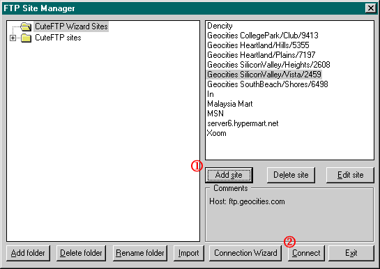The image size is (380, 269).
Task: Select the site named In
Action: [x=211, y=94]
